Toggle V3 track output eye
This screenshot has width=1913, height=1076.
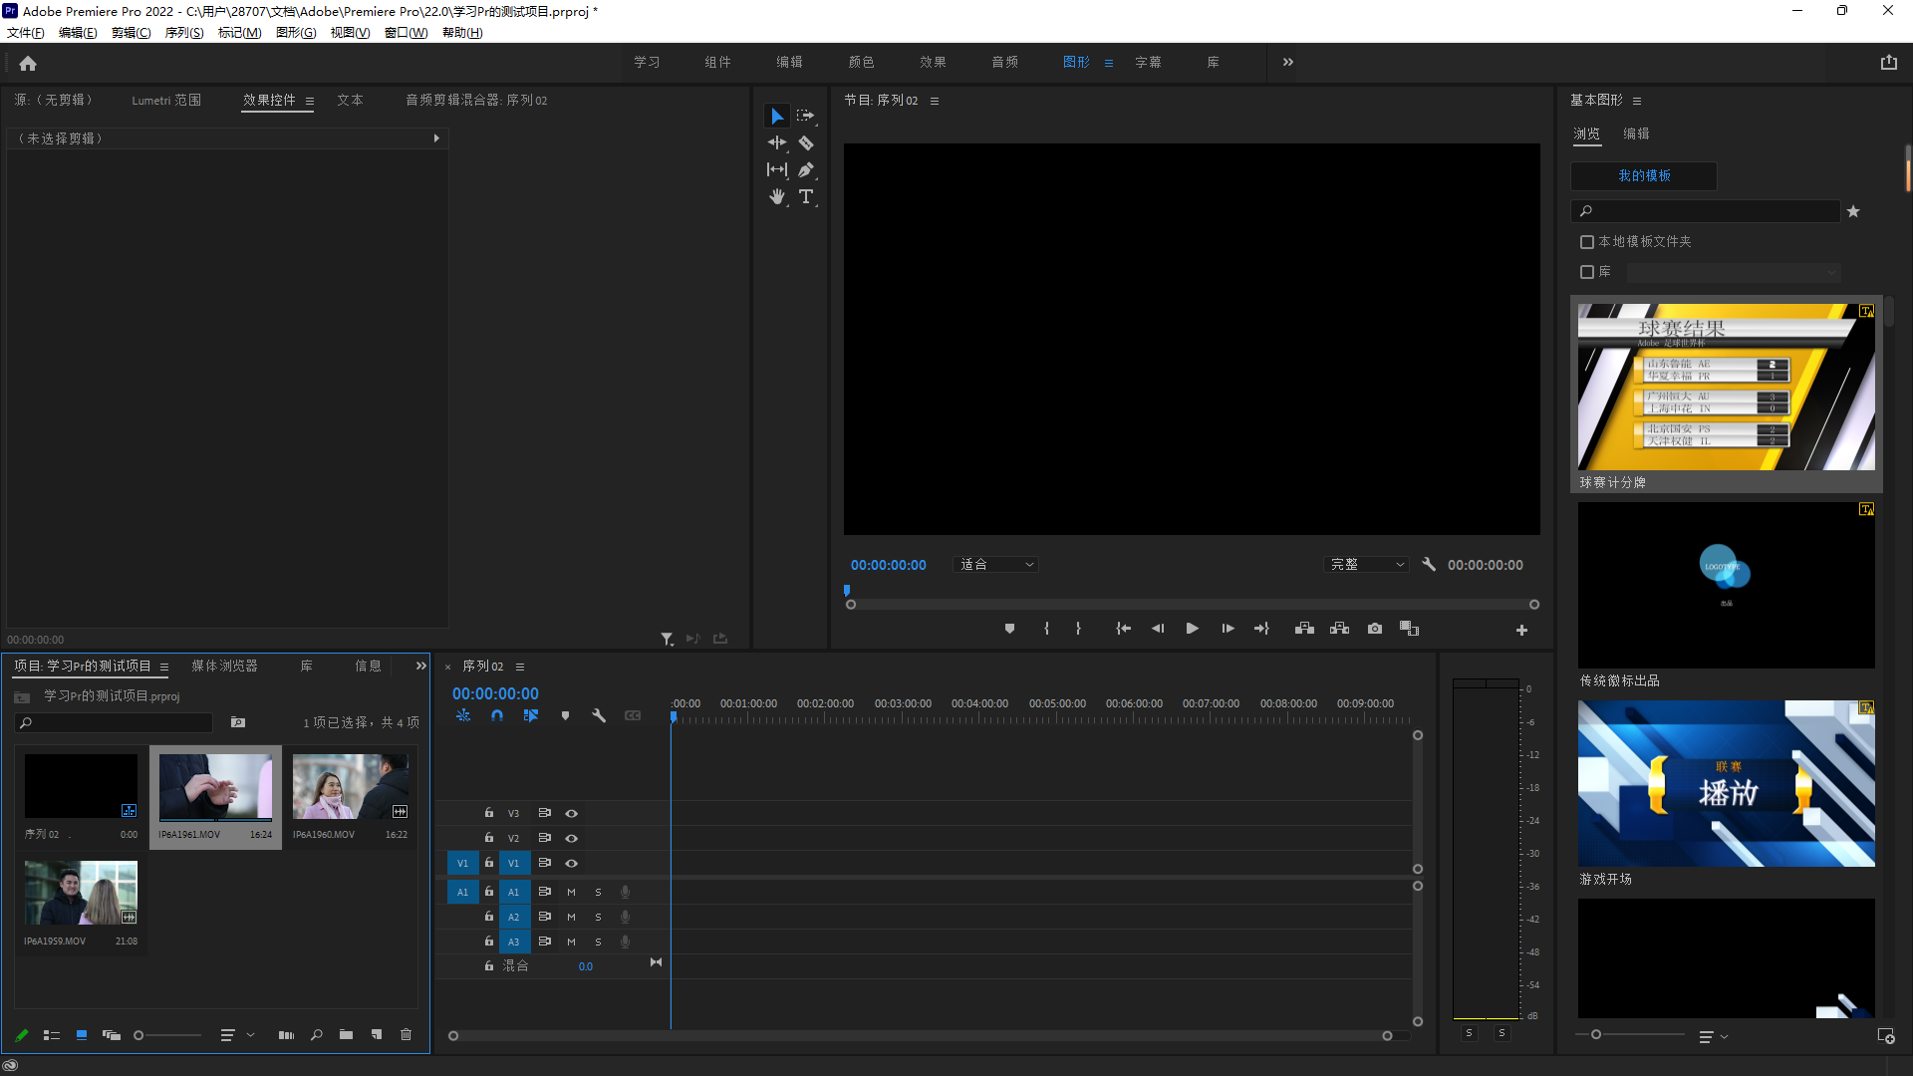pos(572,813)
